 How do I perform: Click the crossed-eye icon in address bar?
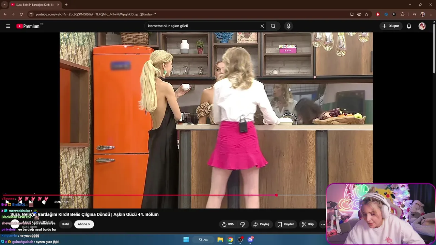tap(359, 14)
